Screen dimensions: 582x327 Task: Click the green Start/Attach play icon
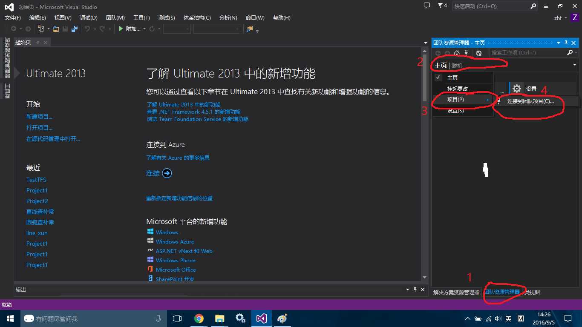point(121,29)
